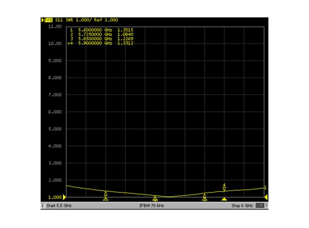The width and height of the screenshot is (309, 228).
Task: Click the 1.2269 marker 3 value
Action: pos(125,39)
